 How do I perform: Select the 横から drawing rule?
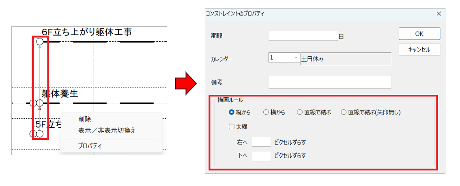click(266, 112)
